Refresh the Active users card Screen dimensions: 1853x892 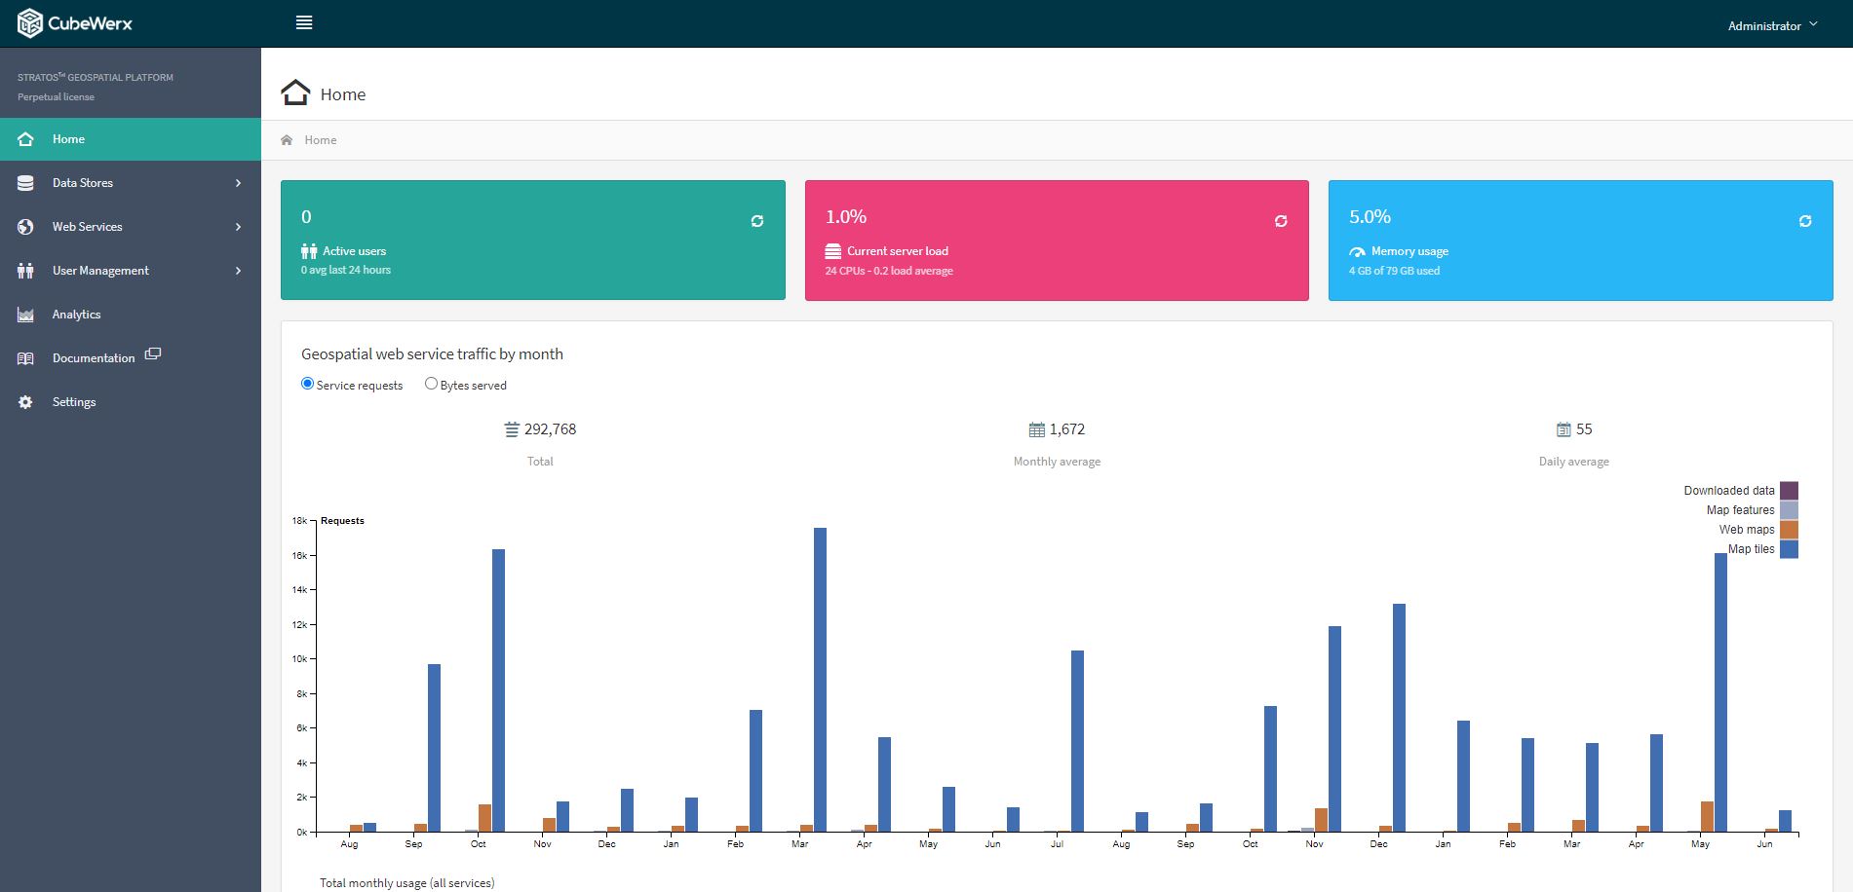pos(757,221)
